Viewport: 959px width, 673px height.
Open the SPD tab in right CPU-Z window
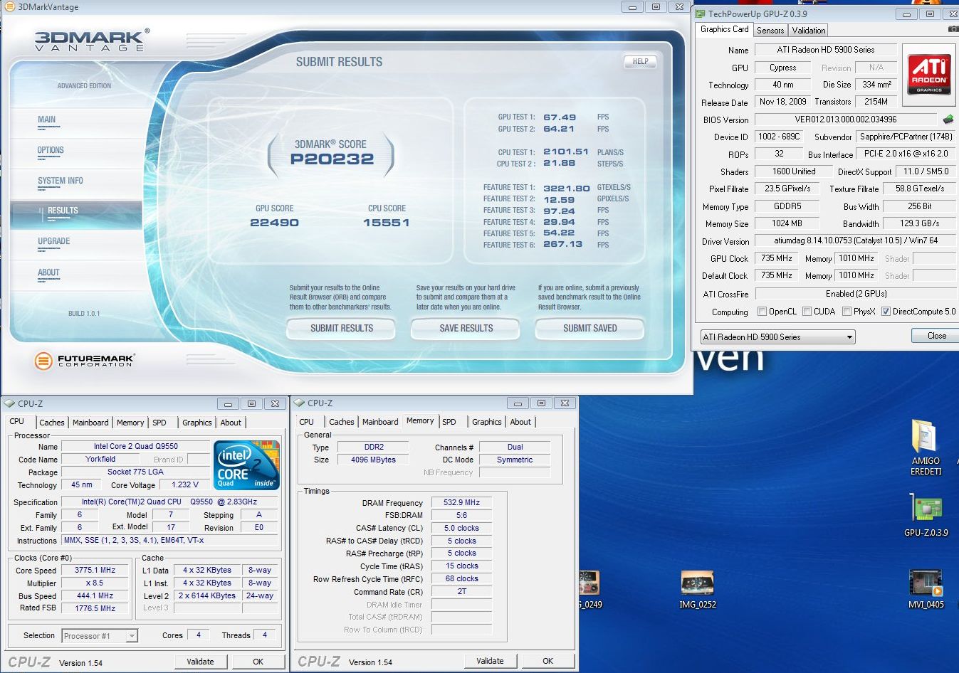click(x=449, y=422)
